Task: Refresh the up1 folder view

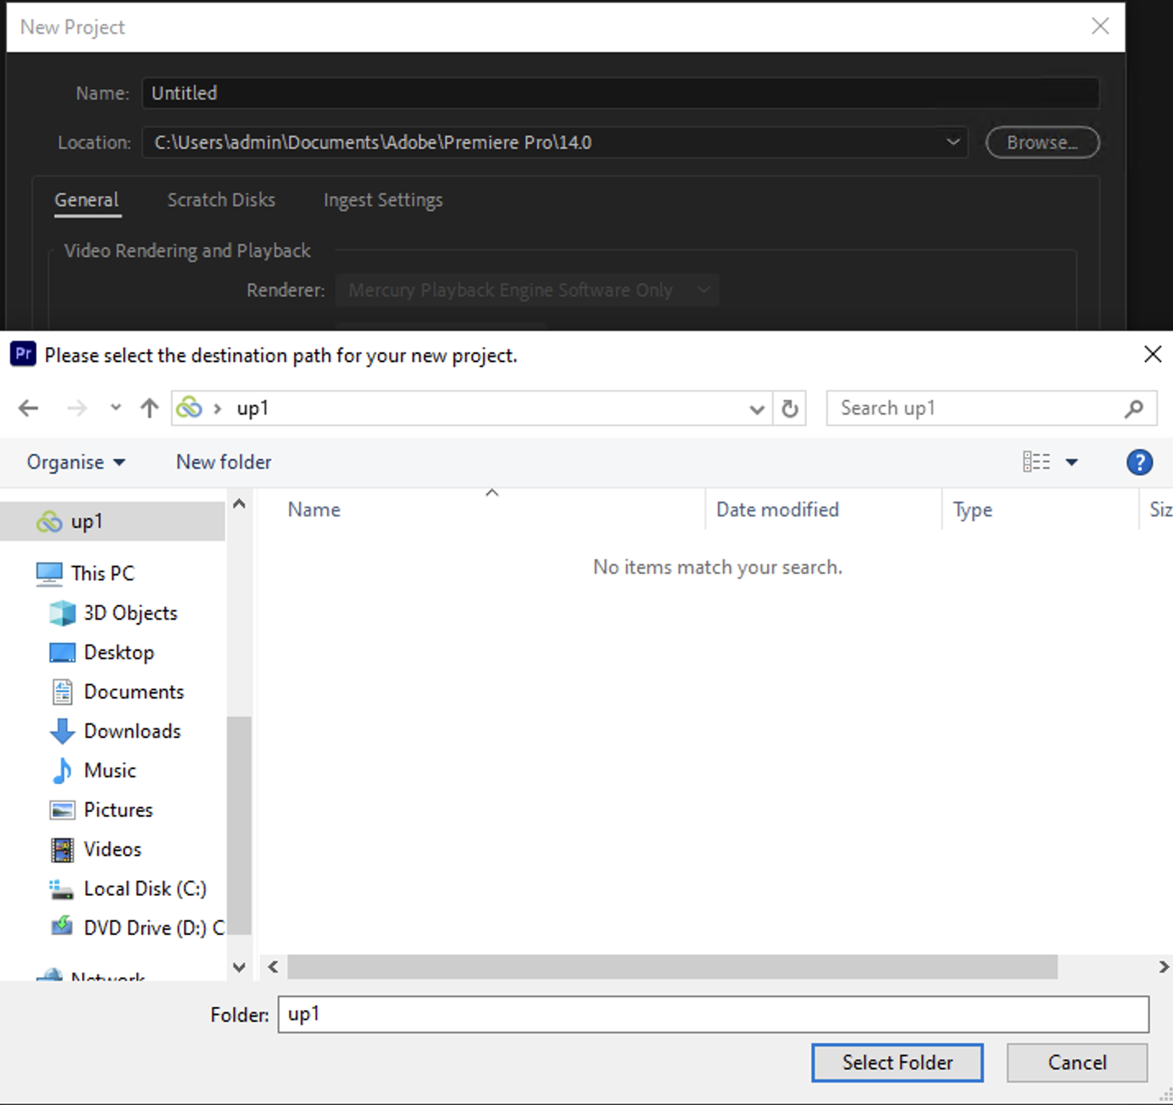Action: click(789, 409)
